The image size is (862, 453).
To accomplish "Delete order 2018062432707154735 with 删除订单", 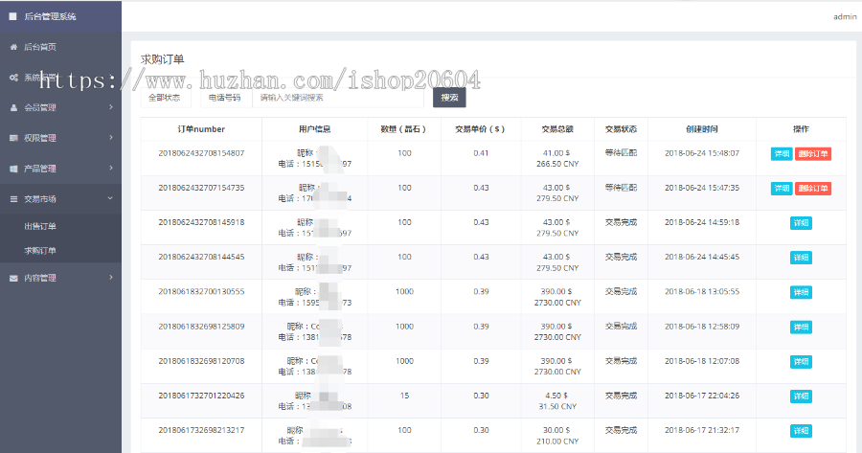I will coord(812,189).
